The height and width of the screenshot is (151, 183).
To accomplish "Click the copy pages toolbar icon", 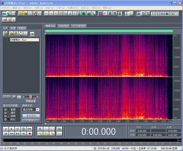I will pos(65,14).
